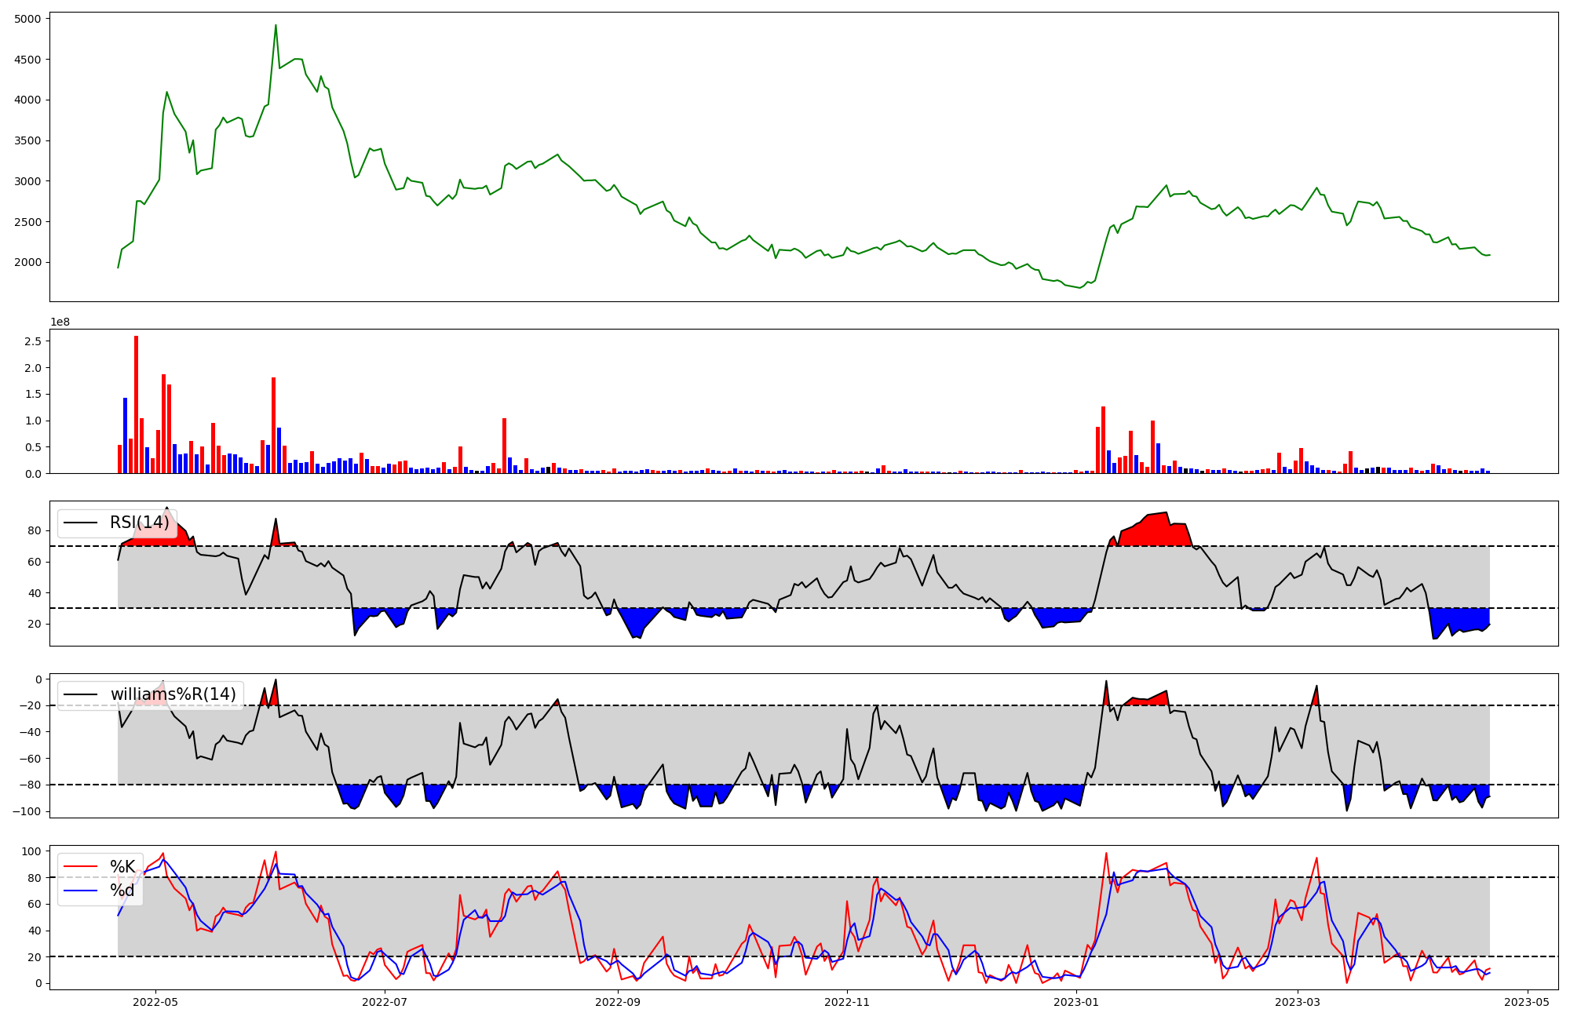Click the 100 stochastic axis tick label
The width and height of the screenshot is (1570, 1020).
[31, 851]
